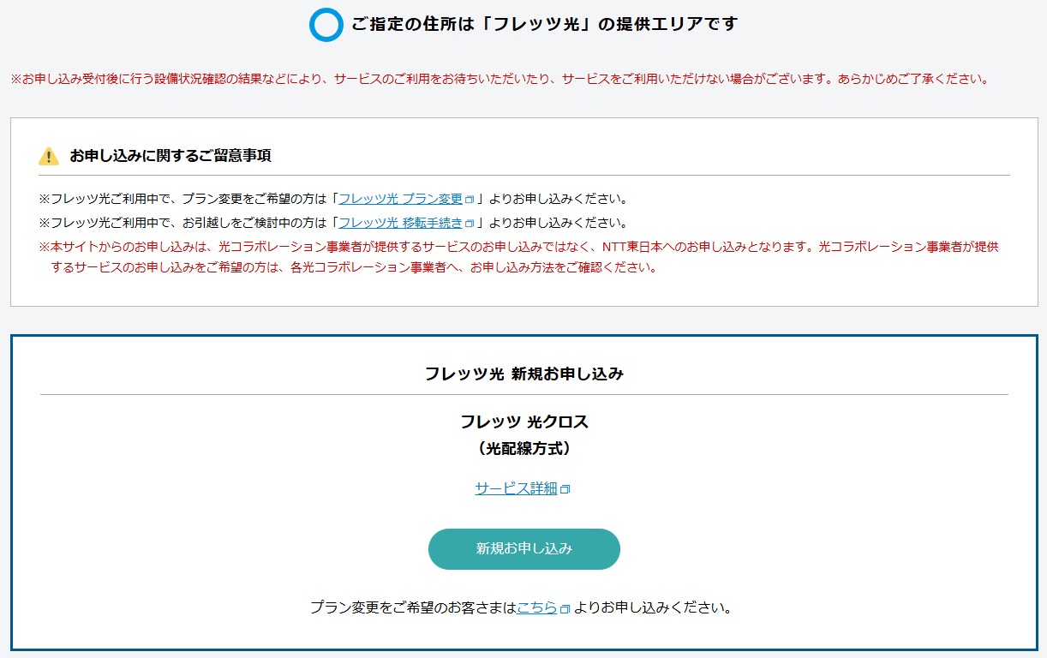The image size is (1047, 658).
Task: Click external-link icon next to プラン変更
Action: coord(470,200)
